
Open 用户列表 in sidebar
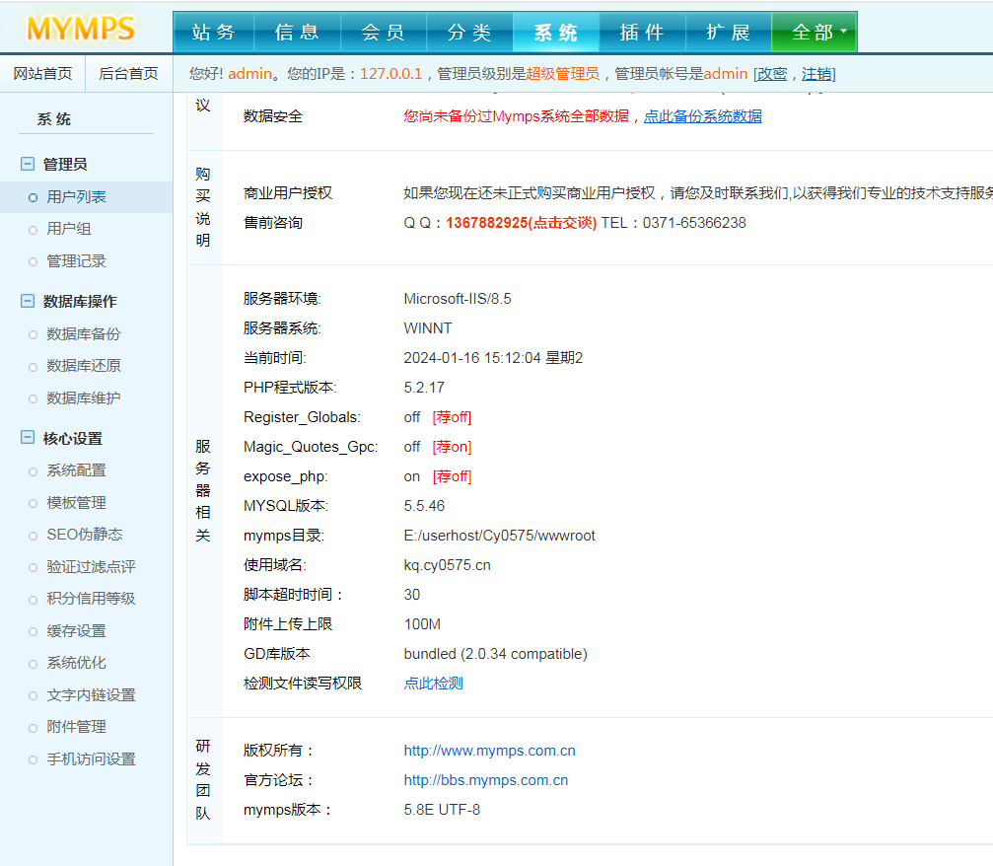77,197
